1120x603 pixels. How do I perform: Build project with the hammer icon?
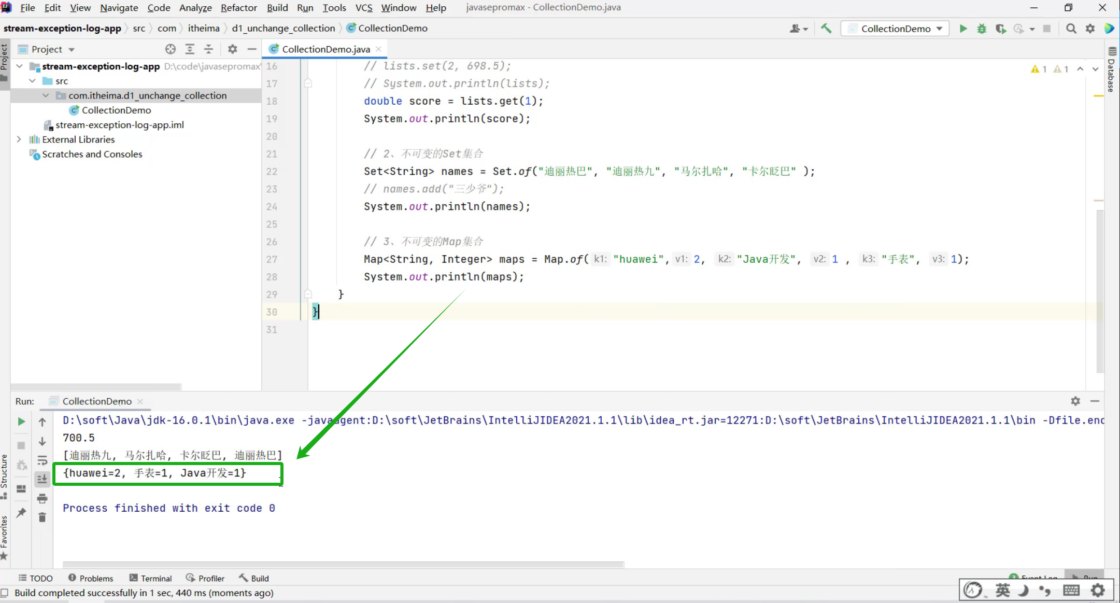click(826, 29)
